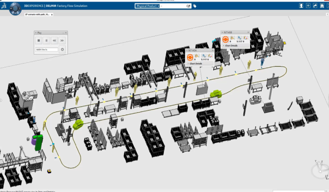This screenshot has height=192, width=329.
Task: Click the orange status icon in N7145A panel
Action: [190, 57]
